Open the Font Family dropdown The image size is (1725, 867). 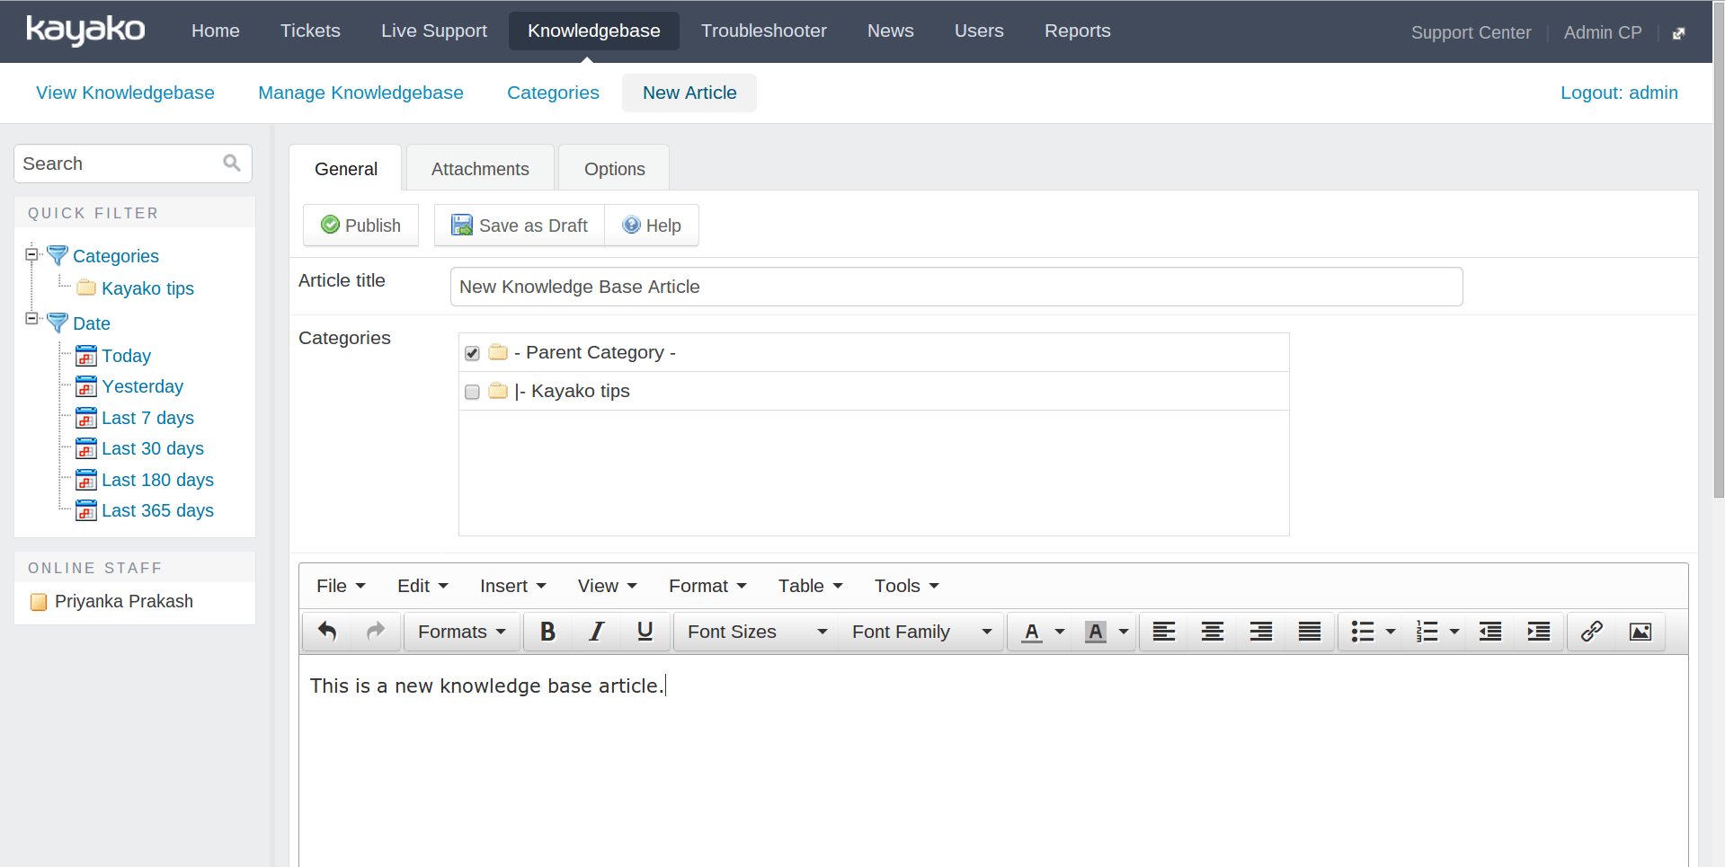(x=921, y=632)
